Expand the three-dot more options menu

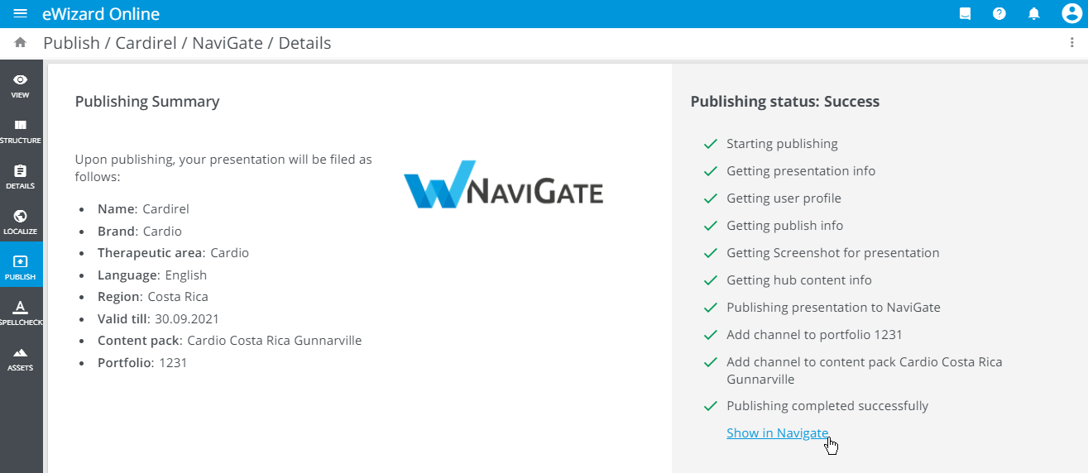point(1072,43)
